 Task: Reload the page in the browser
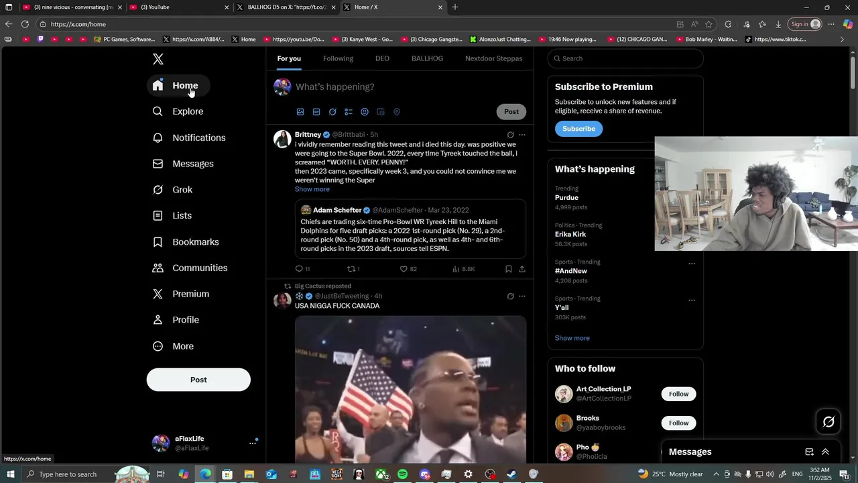pos(25,24)
